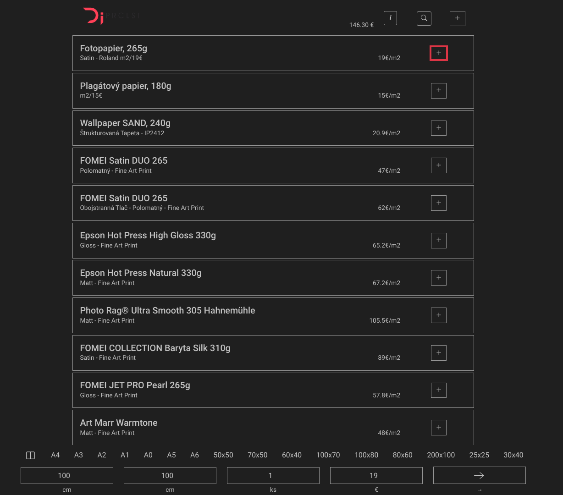Focus the ks quantity field
563x495 pixels.
[273, 475]
